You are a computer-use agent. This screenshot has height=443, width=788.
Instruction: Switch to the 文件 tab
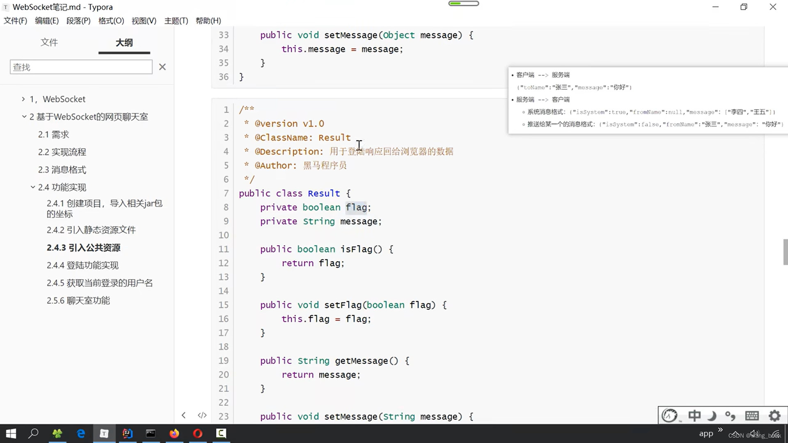pos(49,42)
